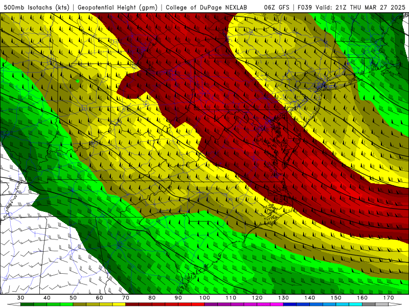Image resolution: width=409 pixels, height=307 pixels.
Task: Click the '06Z GFS' model run label
Action: (x=277, y=7)
